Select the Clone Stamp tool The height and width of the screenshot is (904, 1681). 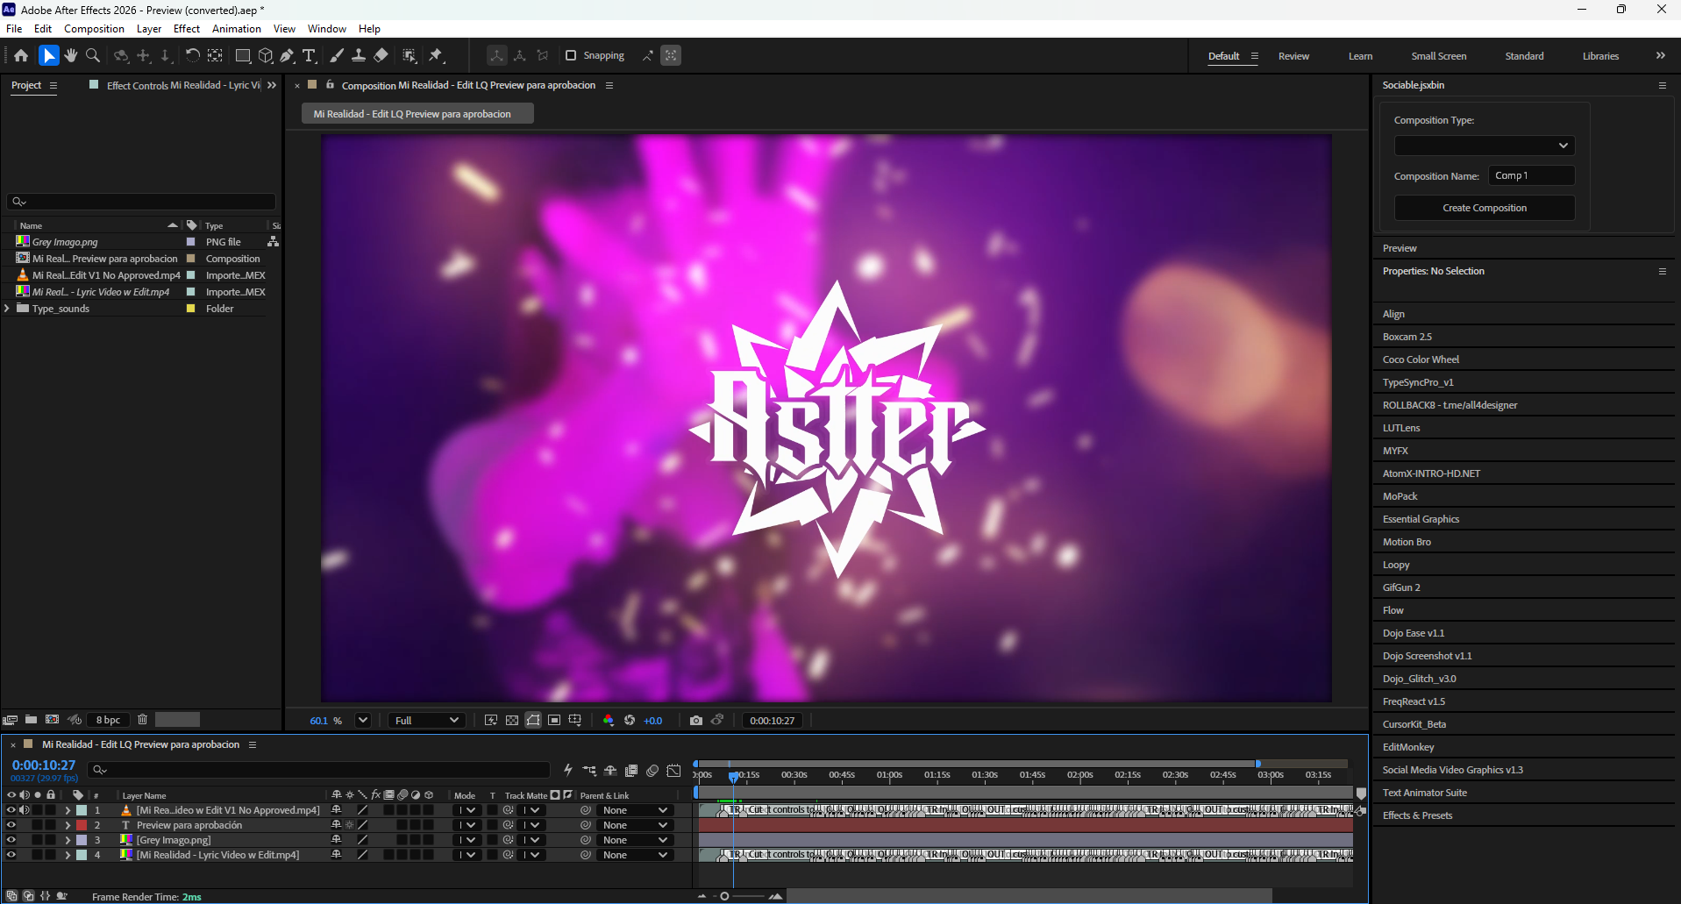tap(359, 55)
